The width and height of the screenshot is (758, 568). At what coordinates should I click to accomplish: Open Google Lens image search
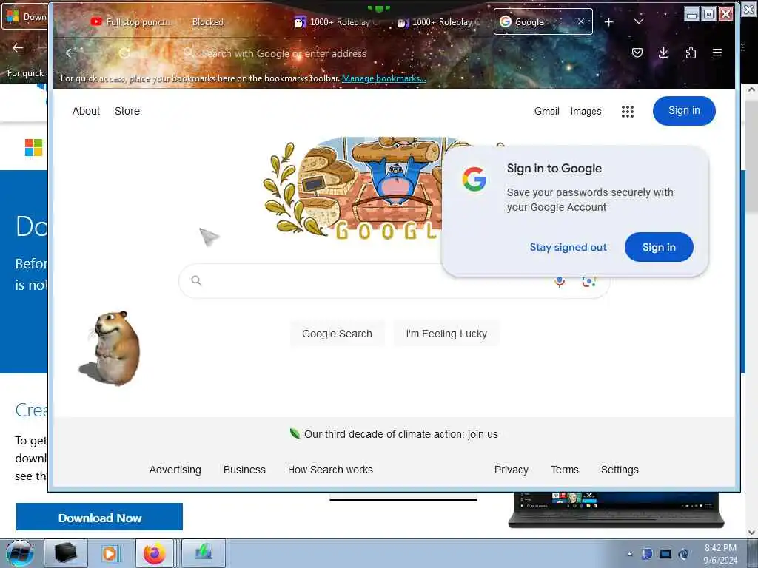[588, 282]
